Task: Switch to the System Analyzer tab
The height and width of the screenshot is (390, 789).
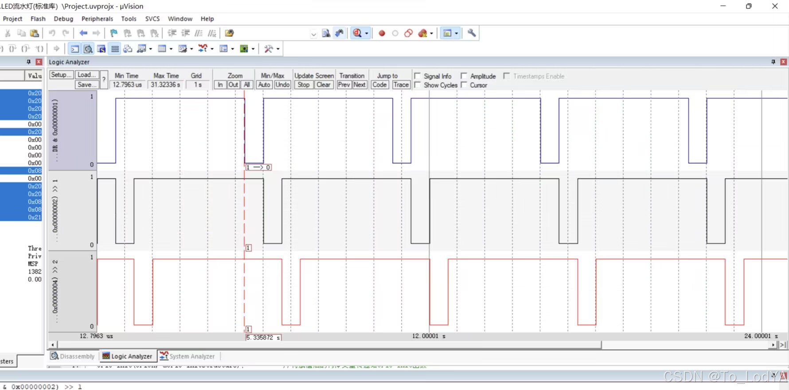Action: (187, 356)
